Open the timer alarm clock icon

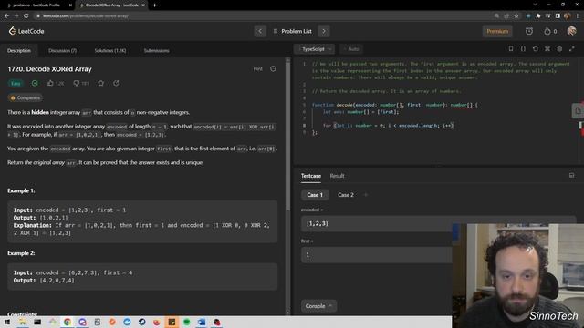[x=529, y=31]
